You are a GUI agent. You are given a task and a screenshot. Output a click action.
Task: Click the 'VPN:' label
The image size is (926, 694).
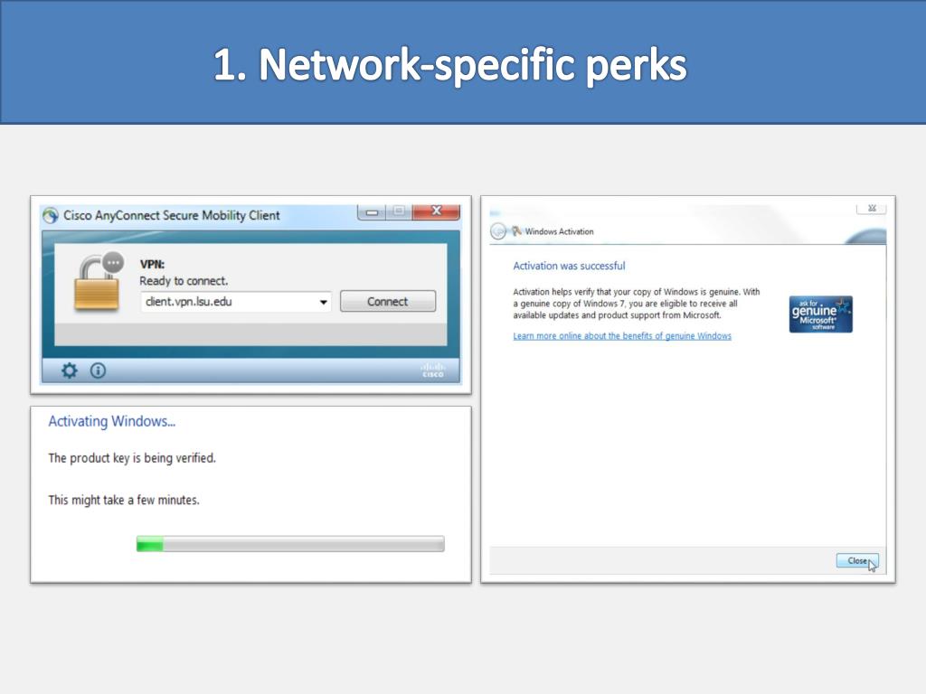coord(152,265)
